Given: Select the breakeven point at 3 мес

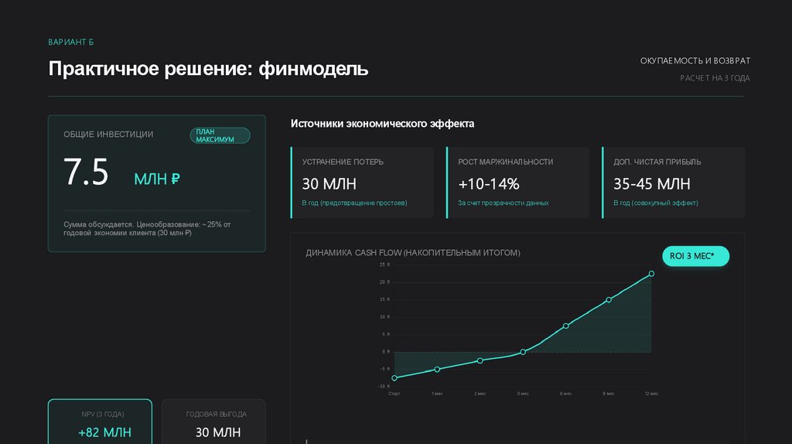Looking at the screenshot, I should coord(523,352).
